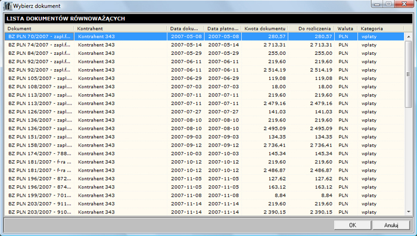Sort by the Data płatno... column header
Viewport: 417px width, 236px height.
223,29
